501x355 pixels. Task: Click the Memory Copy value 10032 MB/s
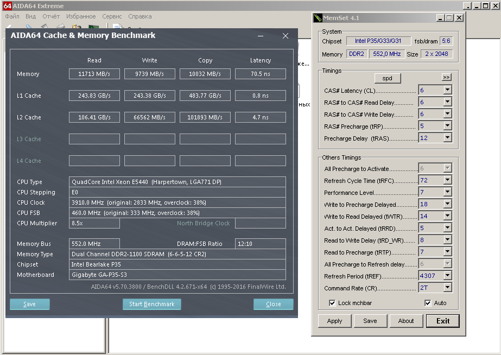point(205,74)
